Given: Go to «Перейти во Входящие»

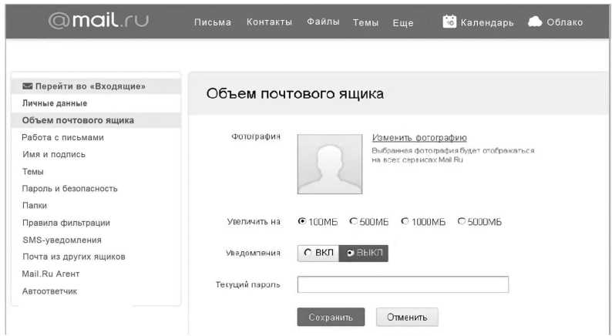Looking at the screenshot, I should 96,86.
